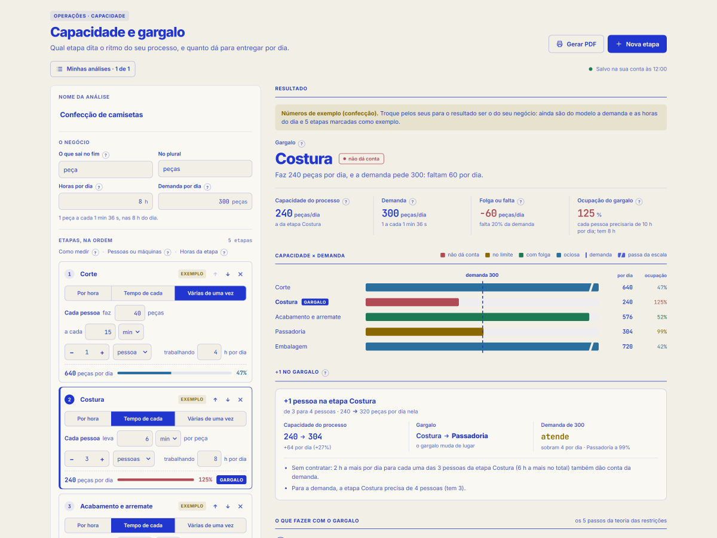
Task: Click the Demanda por dia field with 300
Action: 205,201
